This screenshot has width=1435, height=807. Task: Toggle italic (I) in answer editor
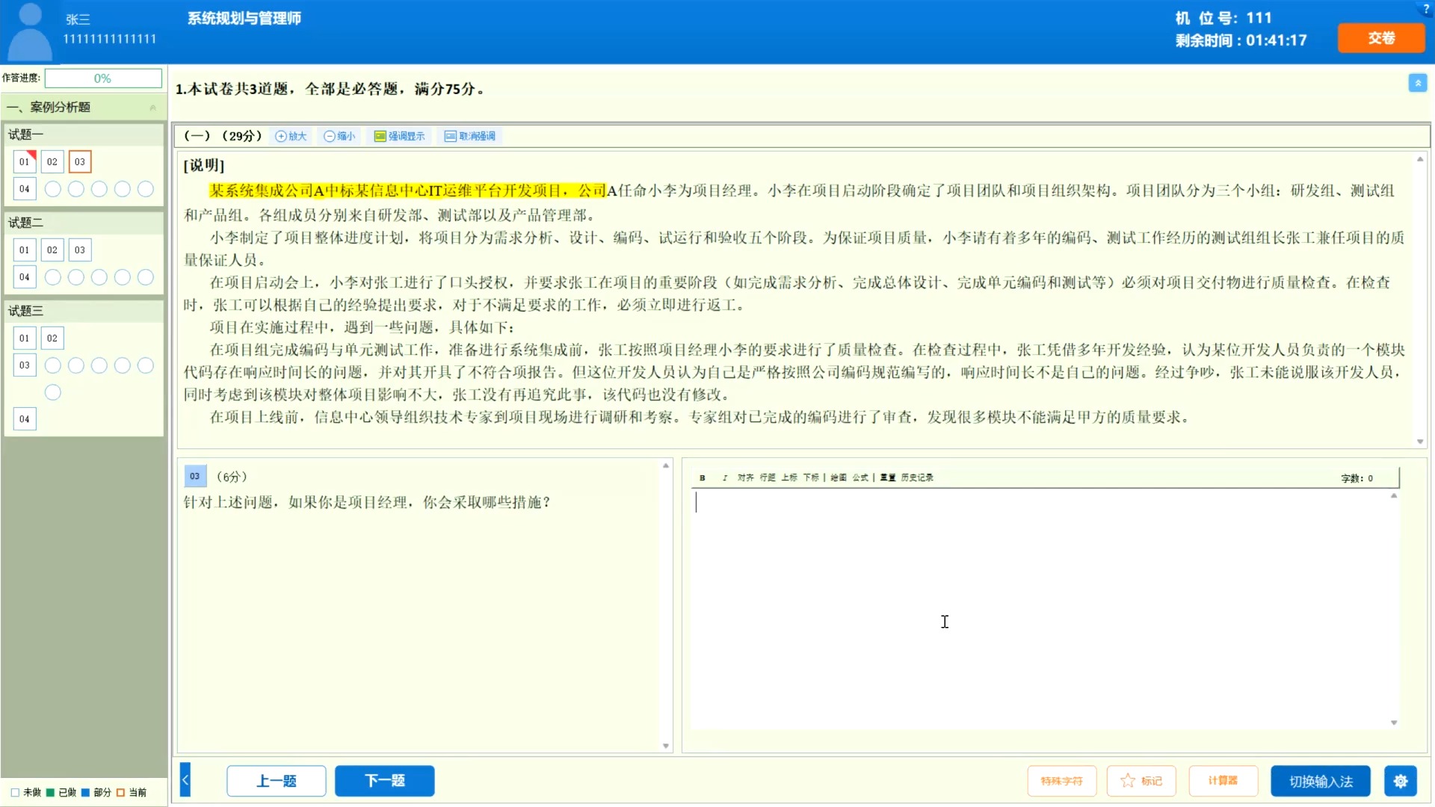click(x=725, y=477)
